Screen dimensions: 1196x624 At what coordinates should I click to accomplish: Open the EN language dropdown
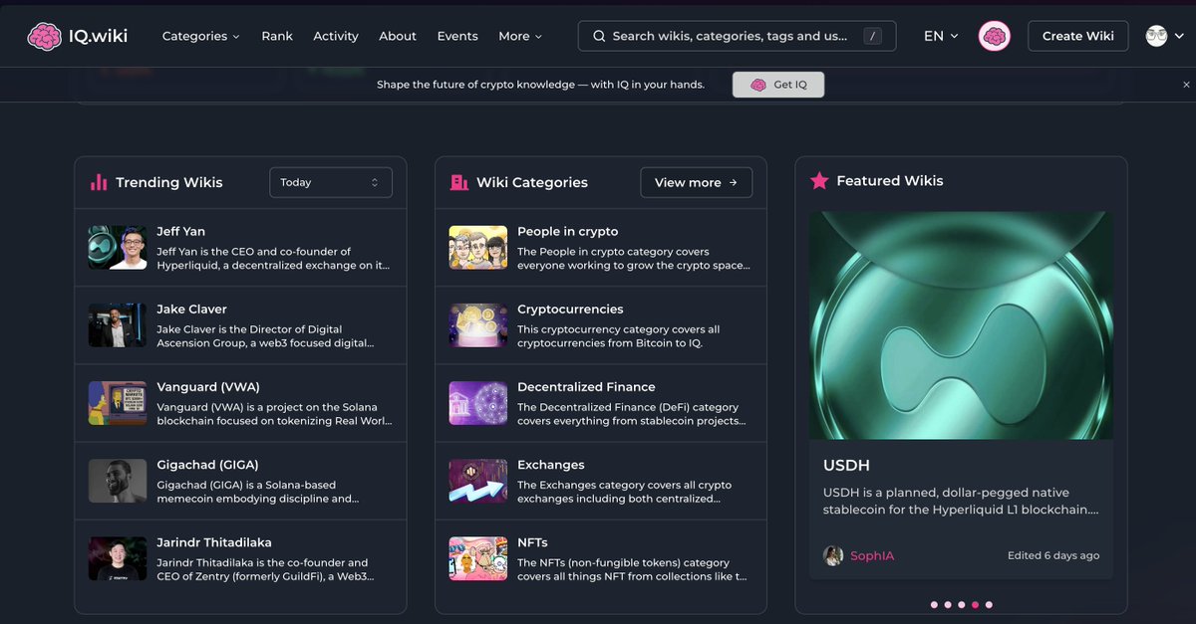click(941, 36)
